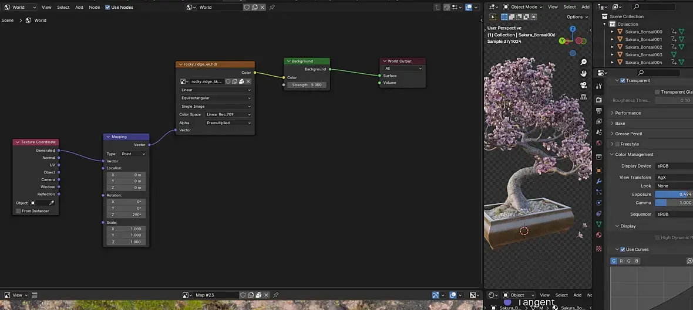This screenshot has height=310, width=693.
Task: Open Tool properties tab
Action: (x=599, y=86)
